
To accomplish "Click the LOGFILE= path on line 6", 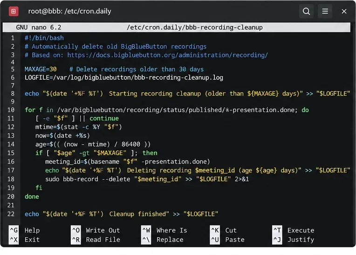I will pyautogui.click(x=124, y=78).
